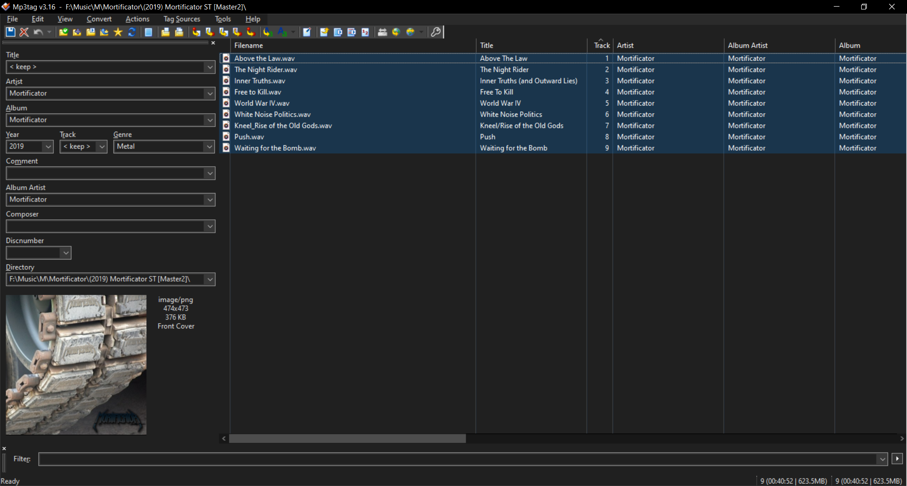The height and width of the screenshot is (486, 907).
Task: Select the Push.wav file row
Action: pos(249,137)
